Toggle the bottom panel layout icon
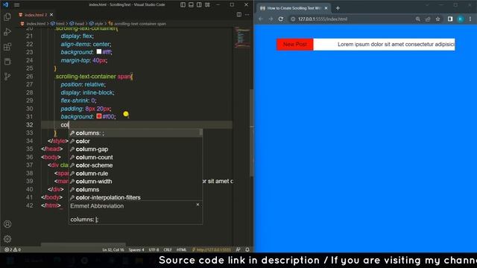This screenshot has width=477, height=268. [191, 5]
